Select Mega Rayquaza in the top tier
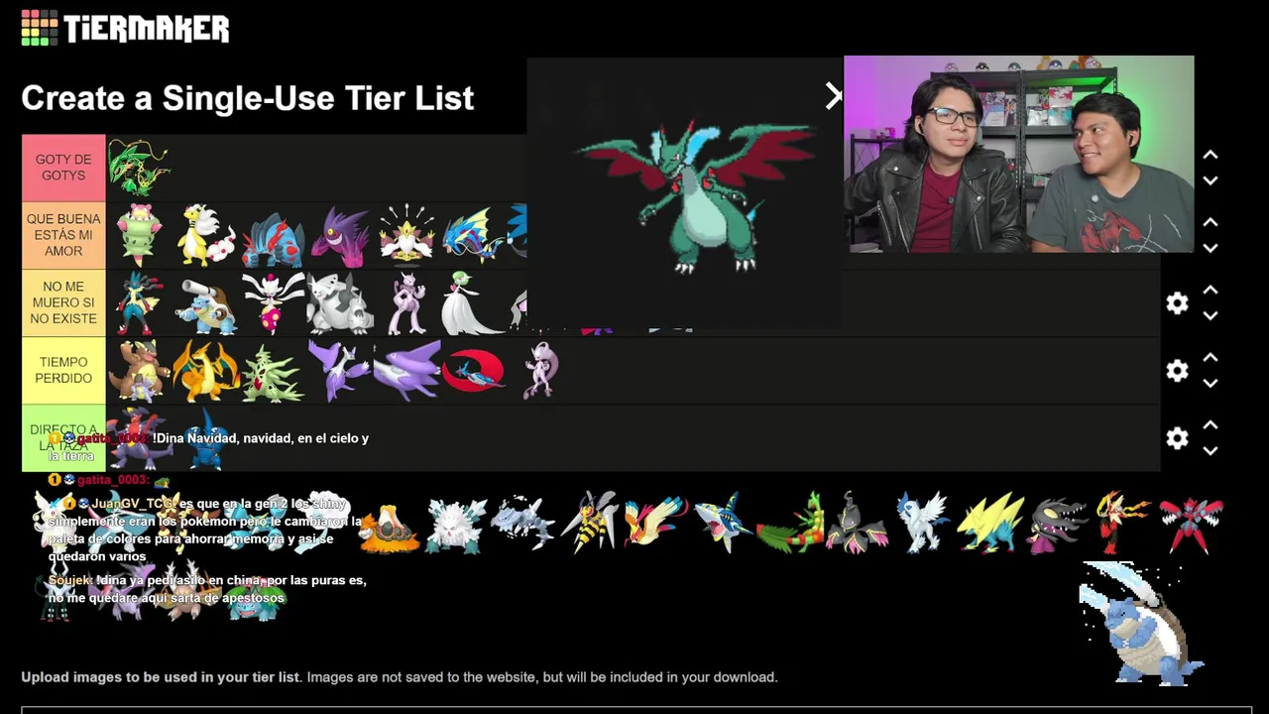1269x714 pixels. tap(139, 168)
